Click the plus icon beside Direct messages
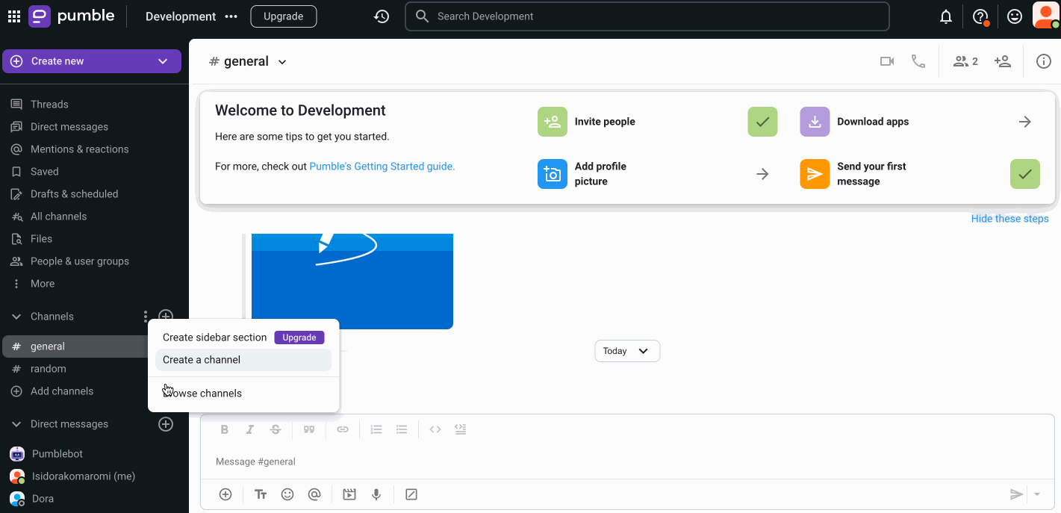The width and height of the screenshot is (1061, 513). (166, 424)
